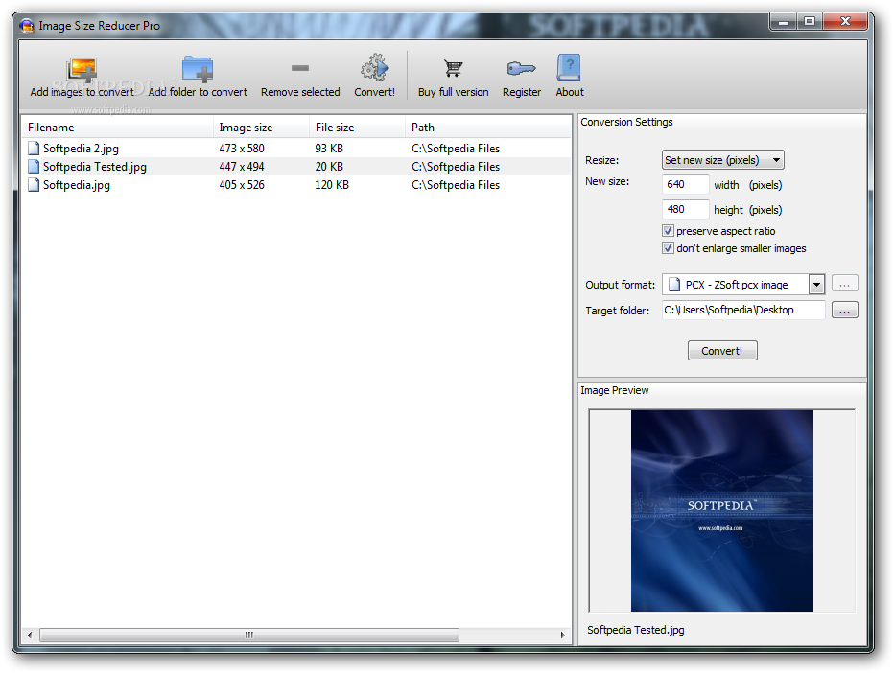
Task: Sort by Filename column header
Action: pyautogui.click(x=117, y=128)
